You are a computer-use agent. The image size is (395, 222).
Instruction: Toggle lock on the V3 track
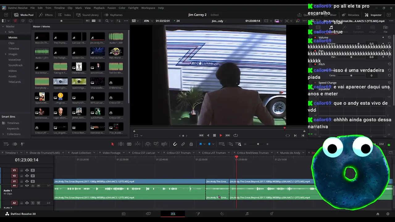click(x=21, y=170)
